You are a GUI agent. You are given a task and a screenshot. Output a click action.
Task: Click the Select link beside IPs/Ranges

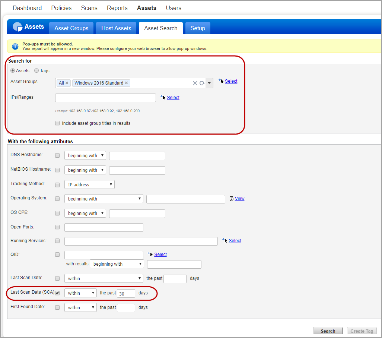[173, 97]
